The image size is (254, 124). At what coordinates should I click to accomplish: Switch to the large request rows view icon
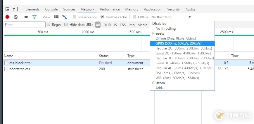pos(56,17)
